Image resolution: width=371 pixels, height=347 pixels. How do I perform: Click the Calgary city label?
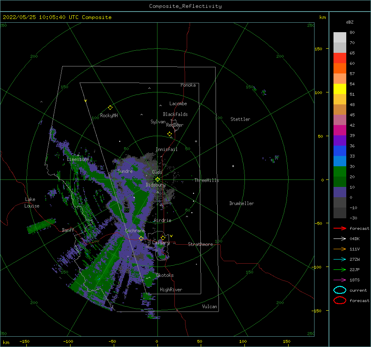click(161, 243)
